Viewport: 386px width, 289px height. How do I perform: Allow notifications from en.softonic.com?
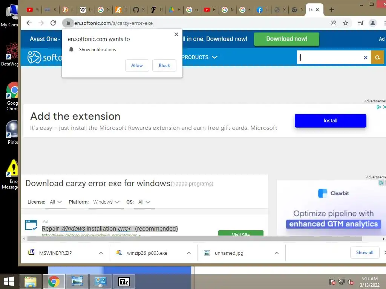(x=137, y=65)
